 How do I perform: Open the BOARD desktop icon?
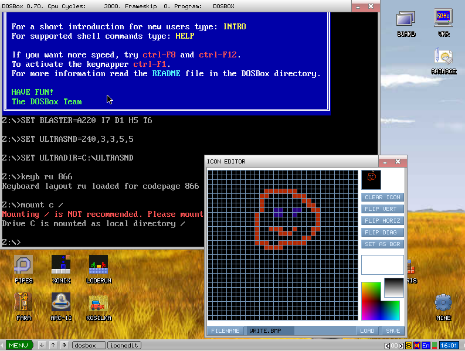(x=406, y=23)
